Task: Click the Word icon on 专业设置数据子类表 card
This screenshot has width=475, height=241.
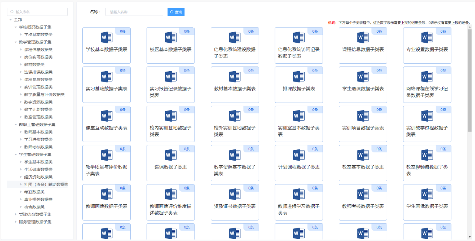Action: pos(427,37)
